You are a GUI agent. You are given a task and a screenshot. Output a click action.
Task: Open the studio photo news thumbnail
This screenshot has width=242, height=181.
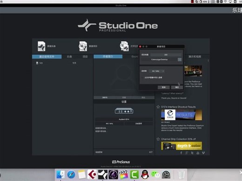193,71
